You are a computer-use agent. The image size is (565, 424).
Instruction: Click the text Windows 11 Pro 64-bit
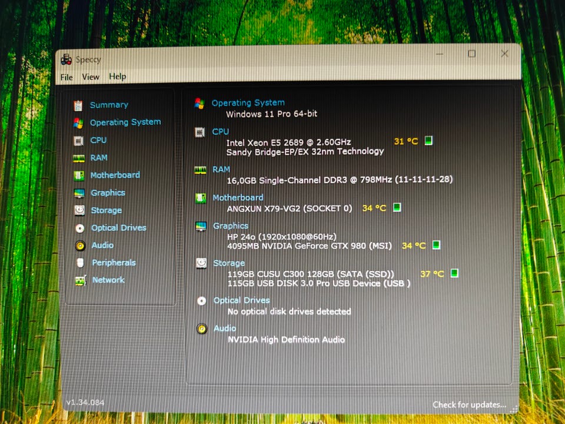pyautogui.click(x=272, y=114)
